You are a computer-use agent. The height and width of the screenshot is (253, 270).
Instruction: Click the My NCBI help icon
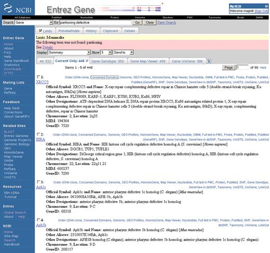point(266,6)
